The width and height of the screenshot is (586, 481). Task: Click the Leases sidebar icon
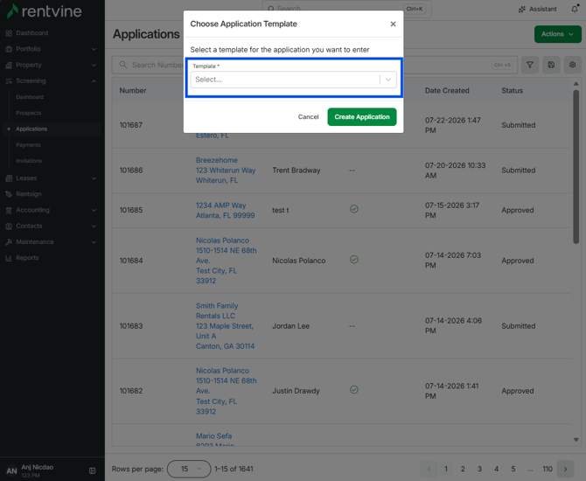click(x=9, y=178)
